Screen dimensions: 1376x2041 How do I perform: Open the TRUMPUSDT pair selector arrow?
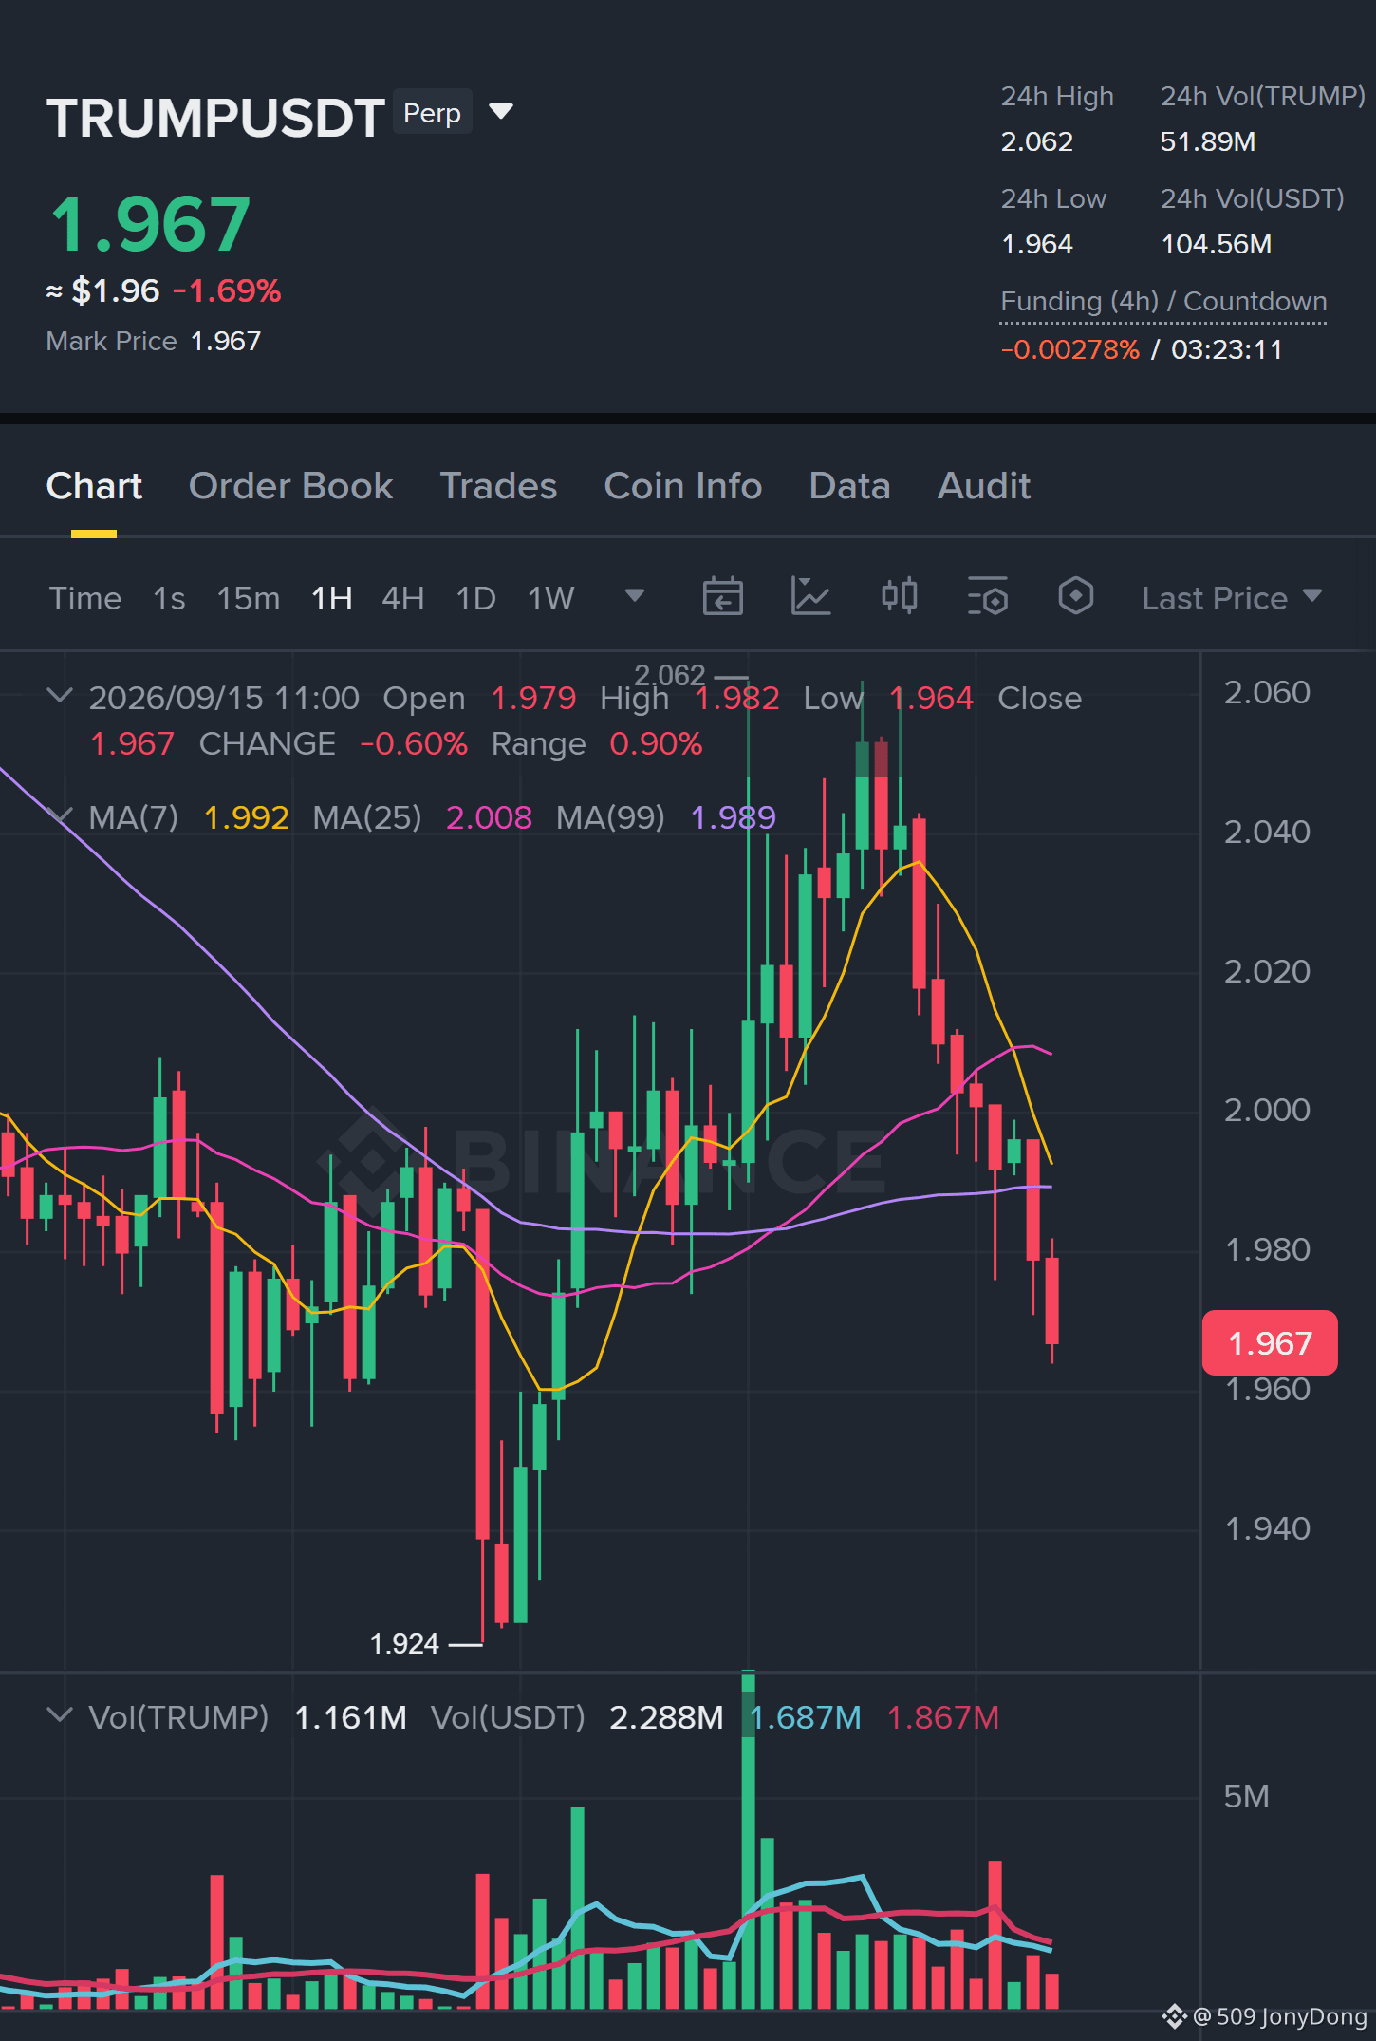tap(501, 112)
